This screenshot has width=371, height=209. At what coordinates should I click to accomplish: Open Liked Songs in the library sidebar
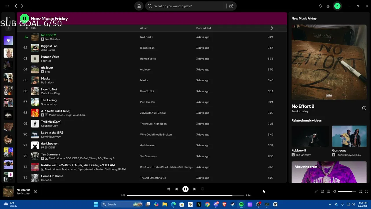click(x=8, y=41)
